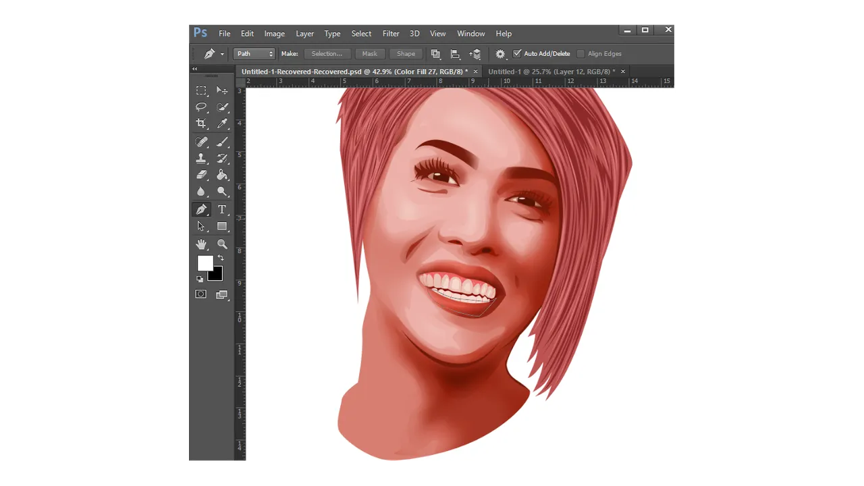Select the Path Selection tool
This screenshot has width=864, height=486.
click(201, 227)
